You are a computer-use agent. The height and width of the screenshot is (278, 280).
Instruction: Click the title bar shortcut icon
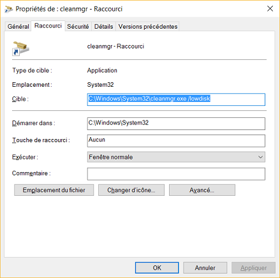(x=9, y=9)
